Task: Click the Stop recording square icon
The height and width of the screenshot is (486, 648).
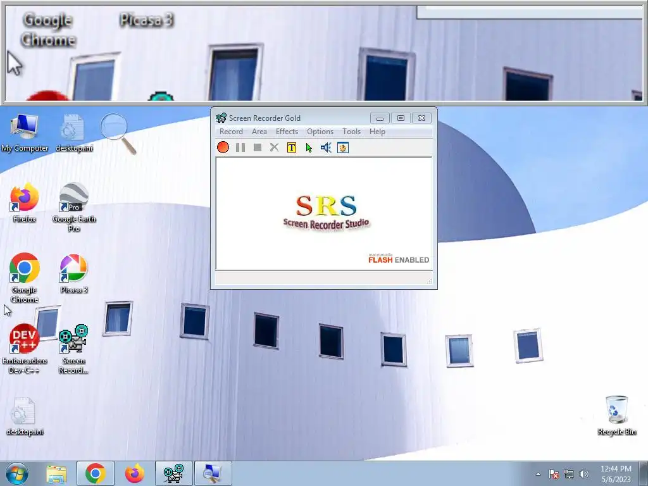Action: 258,147
